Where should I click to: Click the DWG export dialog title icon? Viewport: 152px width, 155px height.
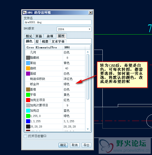[x=25, y=13]
